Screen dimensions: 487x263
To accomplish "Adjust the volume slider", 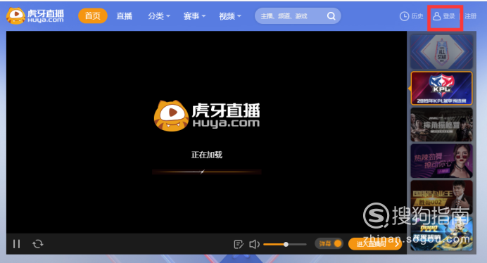I will tap(285, 245).
